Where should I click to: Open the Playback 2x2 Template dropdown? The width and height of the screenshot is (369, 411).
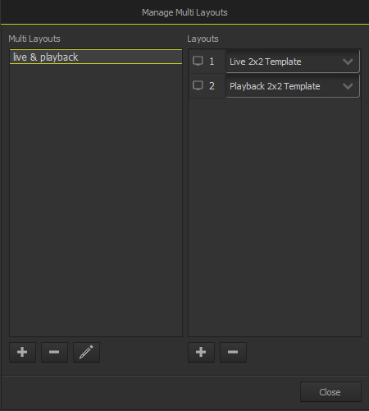(x=292, y=86)
